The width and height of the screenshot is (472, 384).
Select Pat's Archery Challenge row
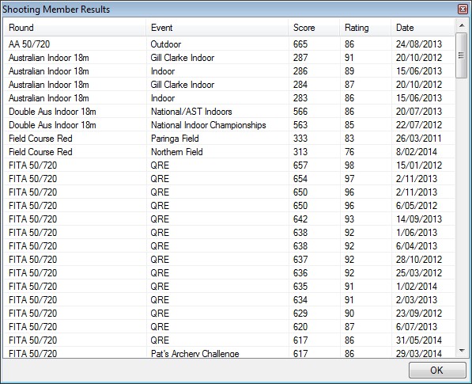pyautogui.click(x=229, y=352)
